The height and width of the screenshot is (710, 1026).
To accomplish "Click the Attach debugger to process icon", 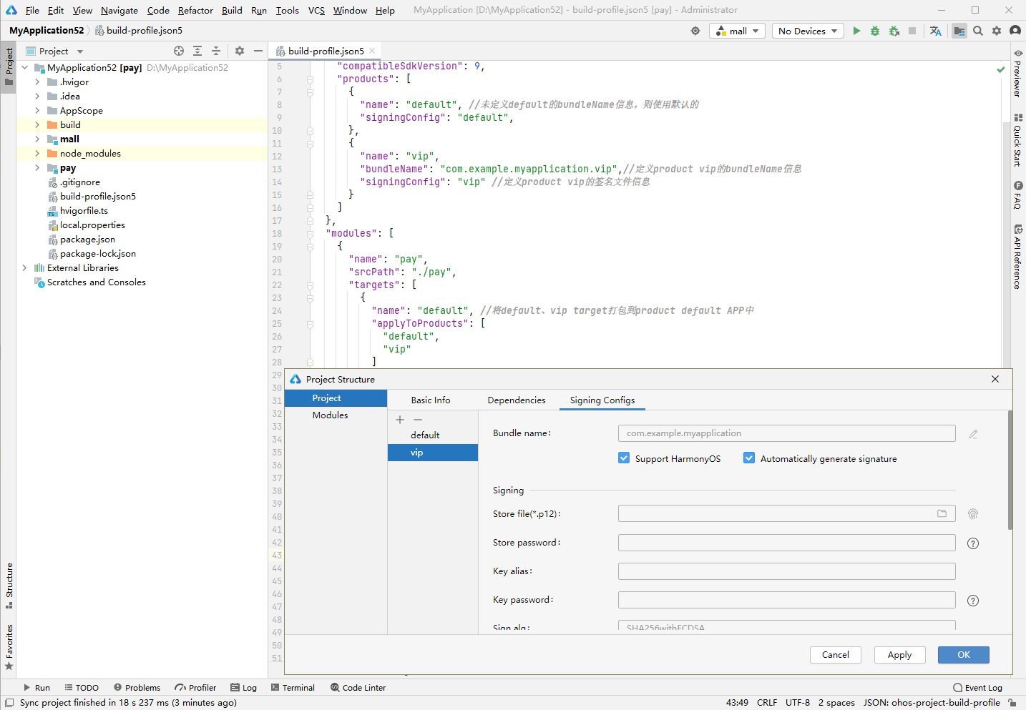I will (894, 31).
